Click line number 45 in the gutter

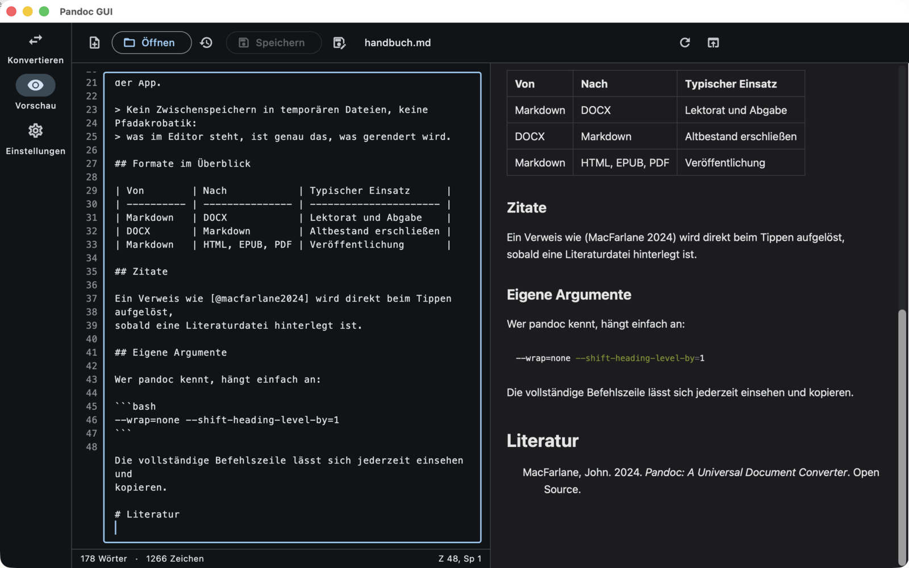(x=91, y=407)
